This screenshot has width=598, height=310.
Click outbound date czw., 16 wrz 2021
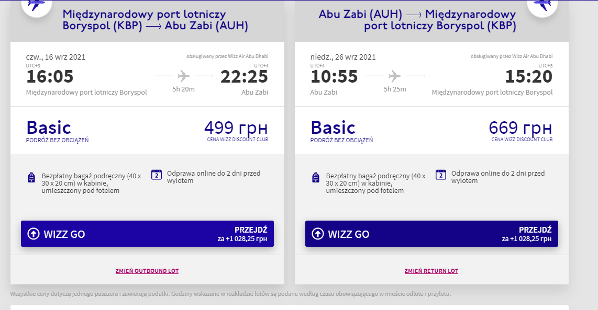56,57
